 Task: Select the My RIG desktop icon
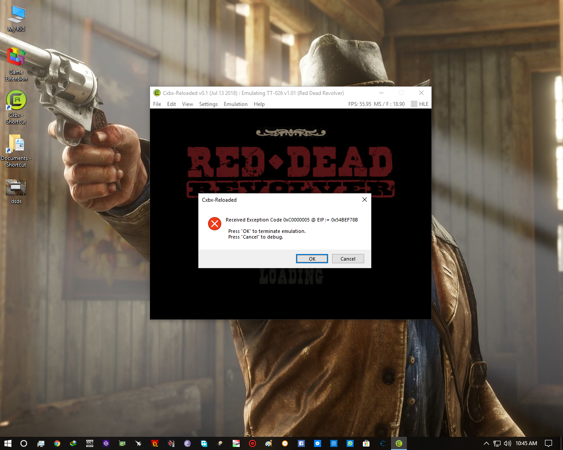click(16, 19)
